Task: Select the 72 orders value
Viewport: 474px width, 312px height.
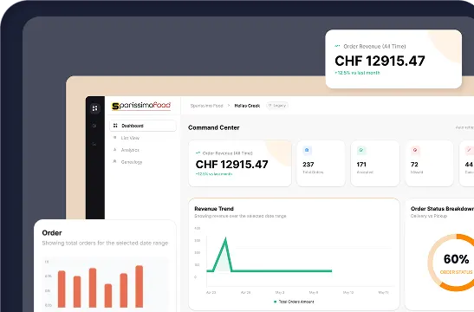Action: coord(414,165)
